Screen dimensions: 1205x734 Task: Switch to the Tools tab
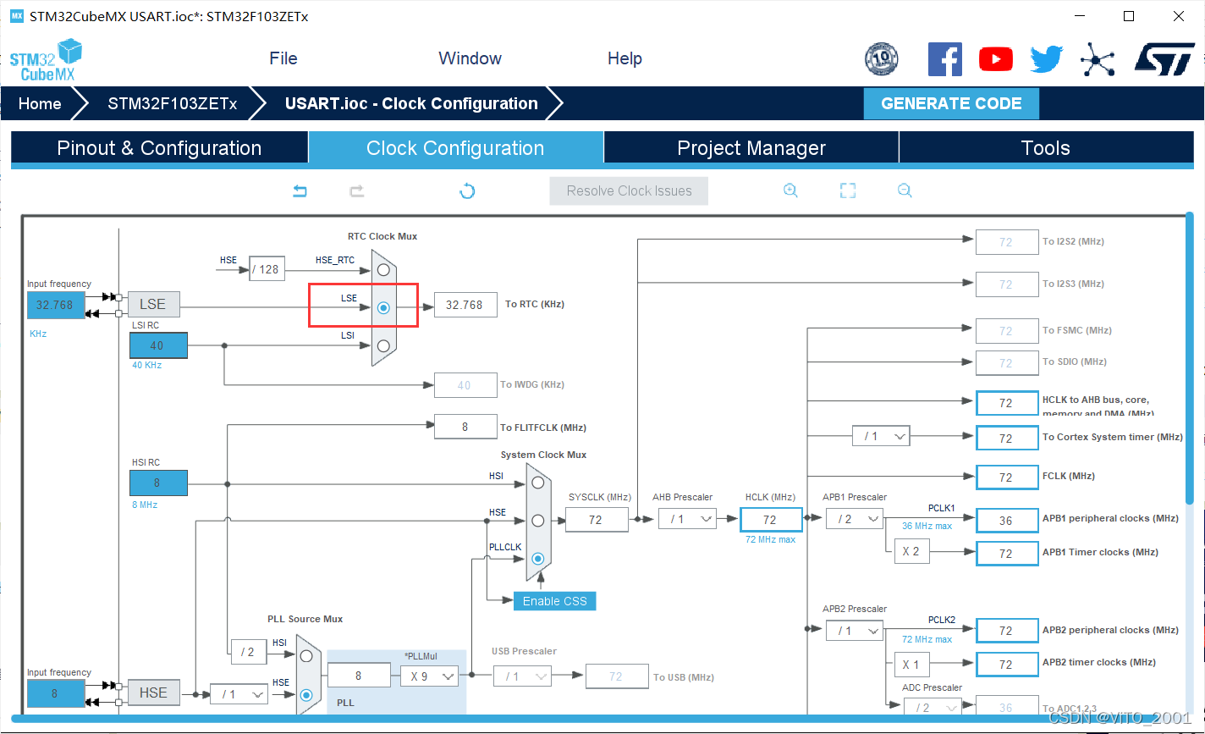point(1046,148)
